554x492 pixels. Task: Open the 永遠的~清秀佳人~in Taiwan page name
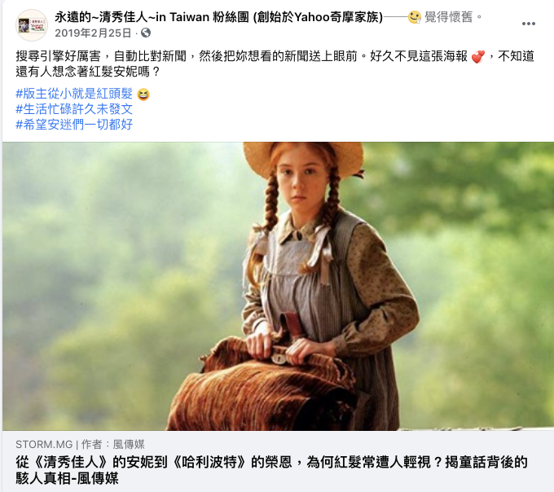click(219, 16)
